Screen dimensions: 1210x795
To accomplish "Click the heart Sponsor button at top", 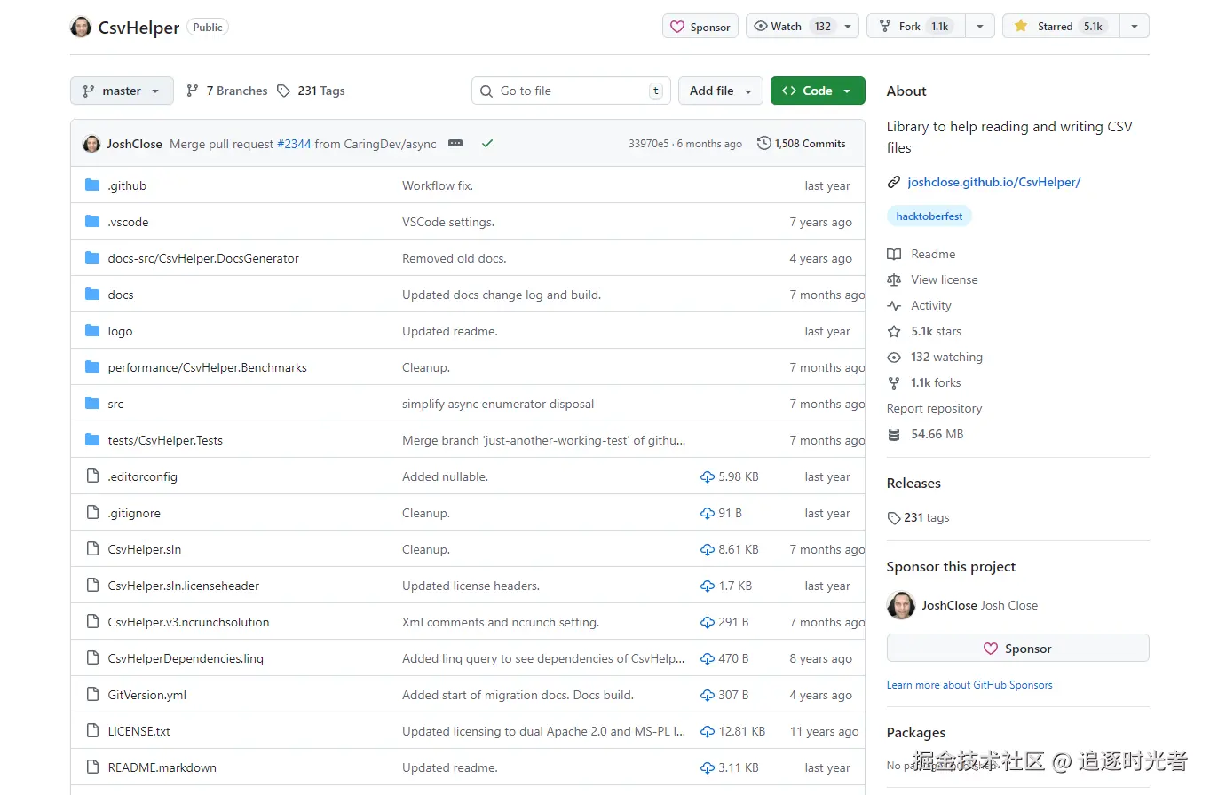I will tap(700, 27).
